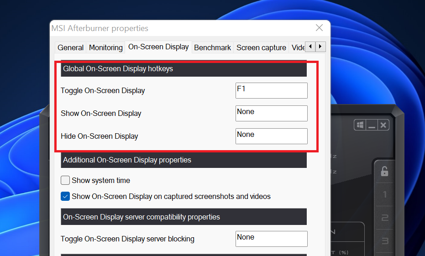Switch to the Monitoring tab
This screenshot has width=425, height=256.
click(106, 47)
